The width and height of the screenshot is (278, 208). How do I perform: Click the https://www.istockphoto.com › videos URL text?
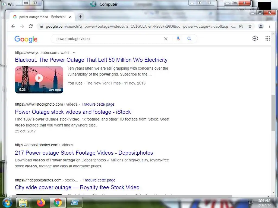coord(46,104)
